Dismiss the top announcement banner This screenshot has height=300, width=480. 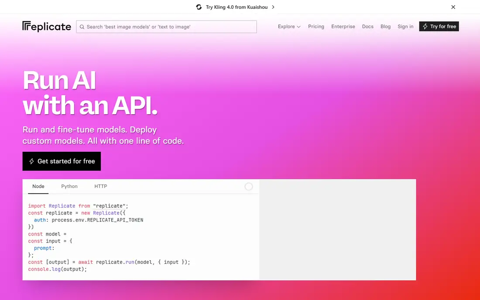453,7
